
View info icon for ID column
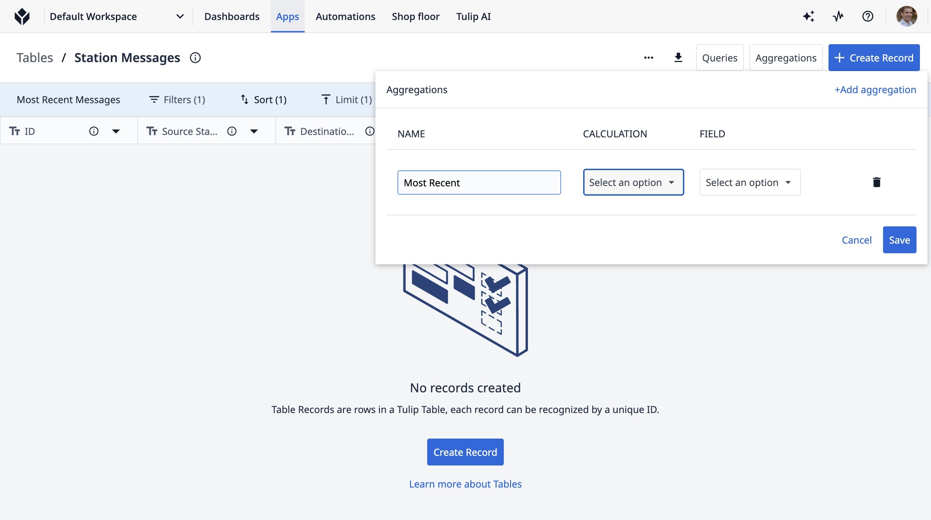click(x=94, y=131)
